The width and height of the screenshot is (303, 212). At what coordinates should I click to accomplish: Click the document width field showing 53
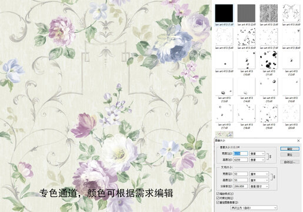point(241,174)
